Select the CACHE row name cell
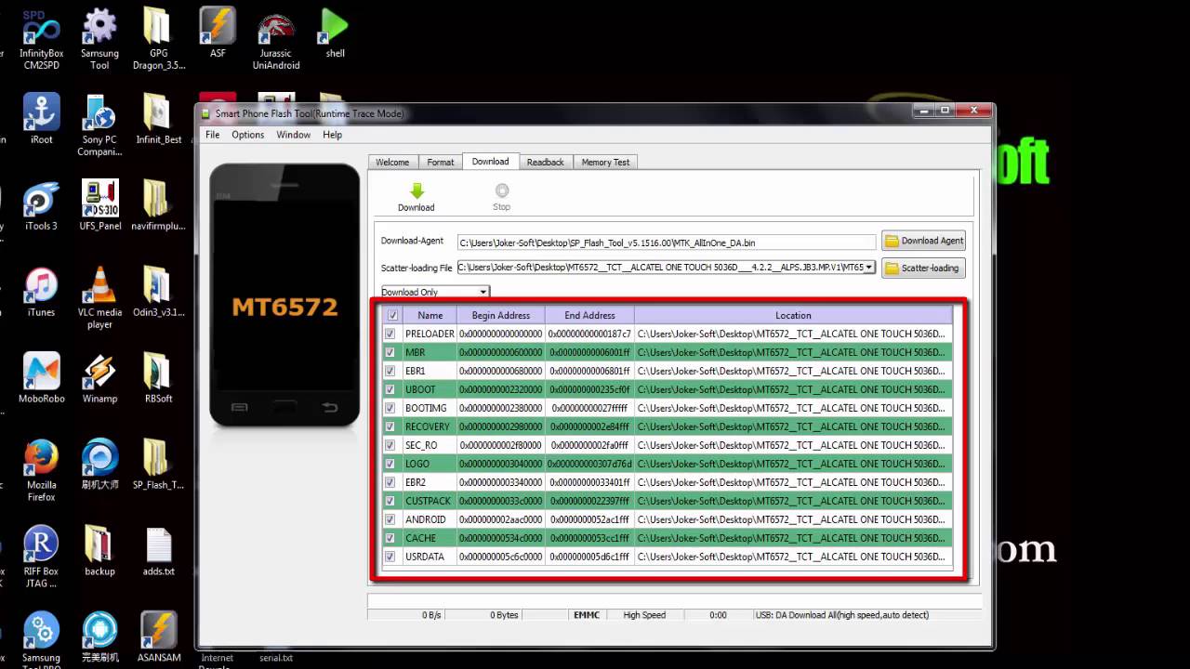Viewport: 1190px width, 669px height. point(429,538)
